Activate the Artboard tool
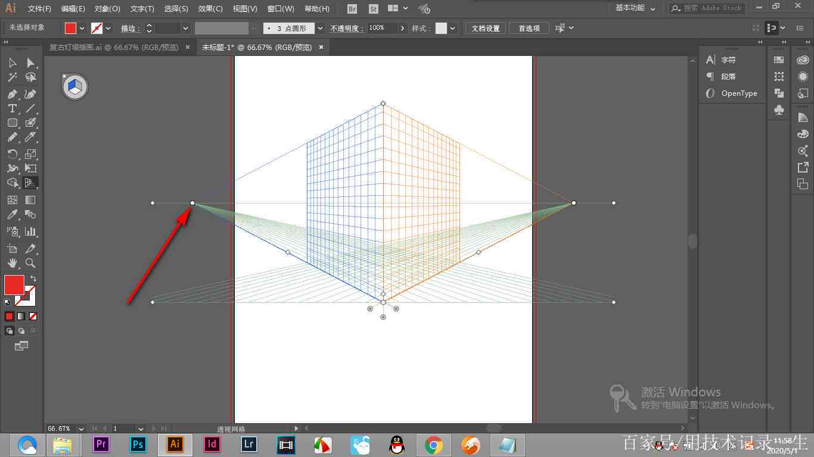Viewport: 814px width, 457px height. [x=12, y=249]
